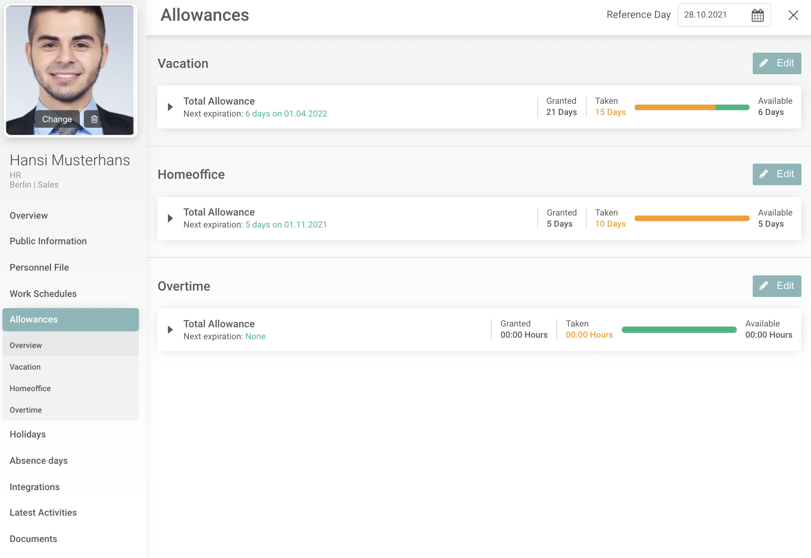This screenshot has width=811, height=558.
Task: Click the pencil Edit button for Vacation
Action: tap(776, 63)
